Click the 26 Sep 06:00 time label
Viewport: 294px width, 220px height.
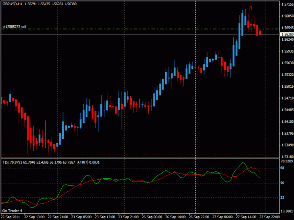pos(152,217)
